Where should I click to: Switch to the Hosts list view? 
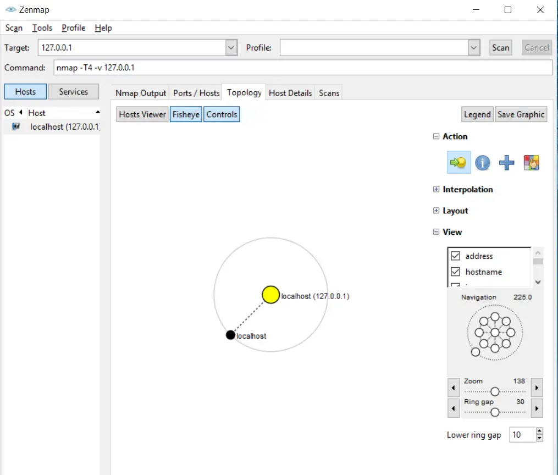(25, 91)
